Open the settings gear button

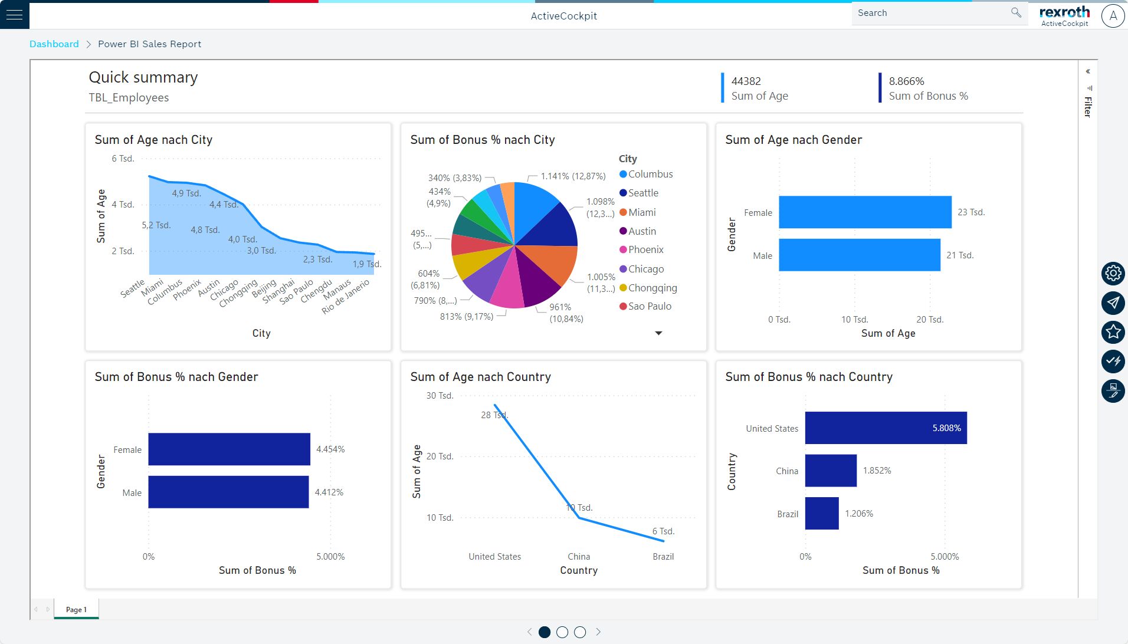[x=1113, y=273]
